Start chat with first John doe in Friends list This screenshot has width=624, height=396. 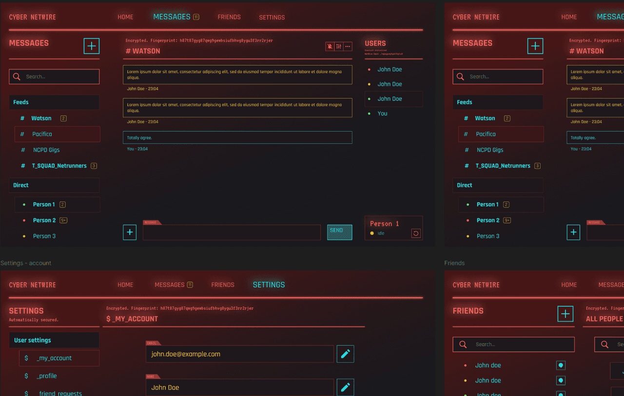(561, 365)
